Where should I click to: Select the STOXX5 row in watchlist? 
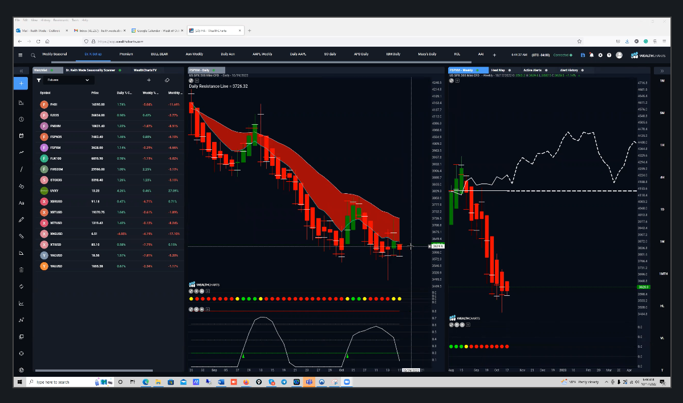pos(108,180)
